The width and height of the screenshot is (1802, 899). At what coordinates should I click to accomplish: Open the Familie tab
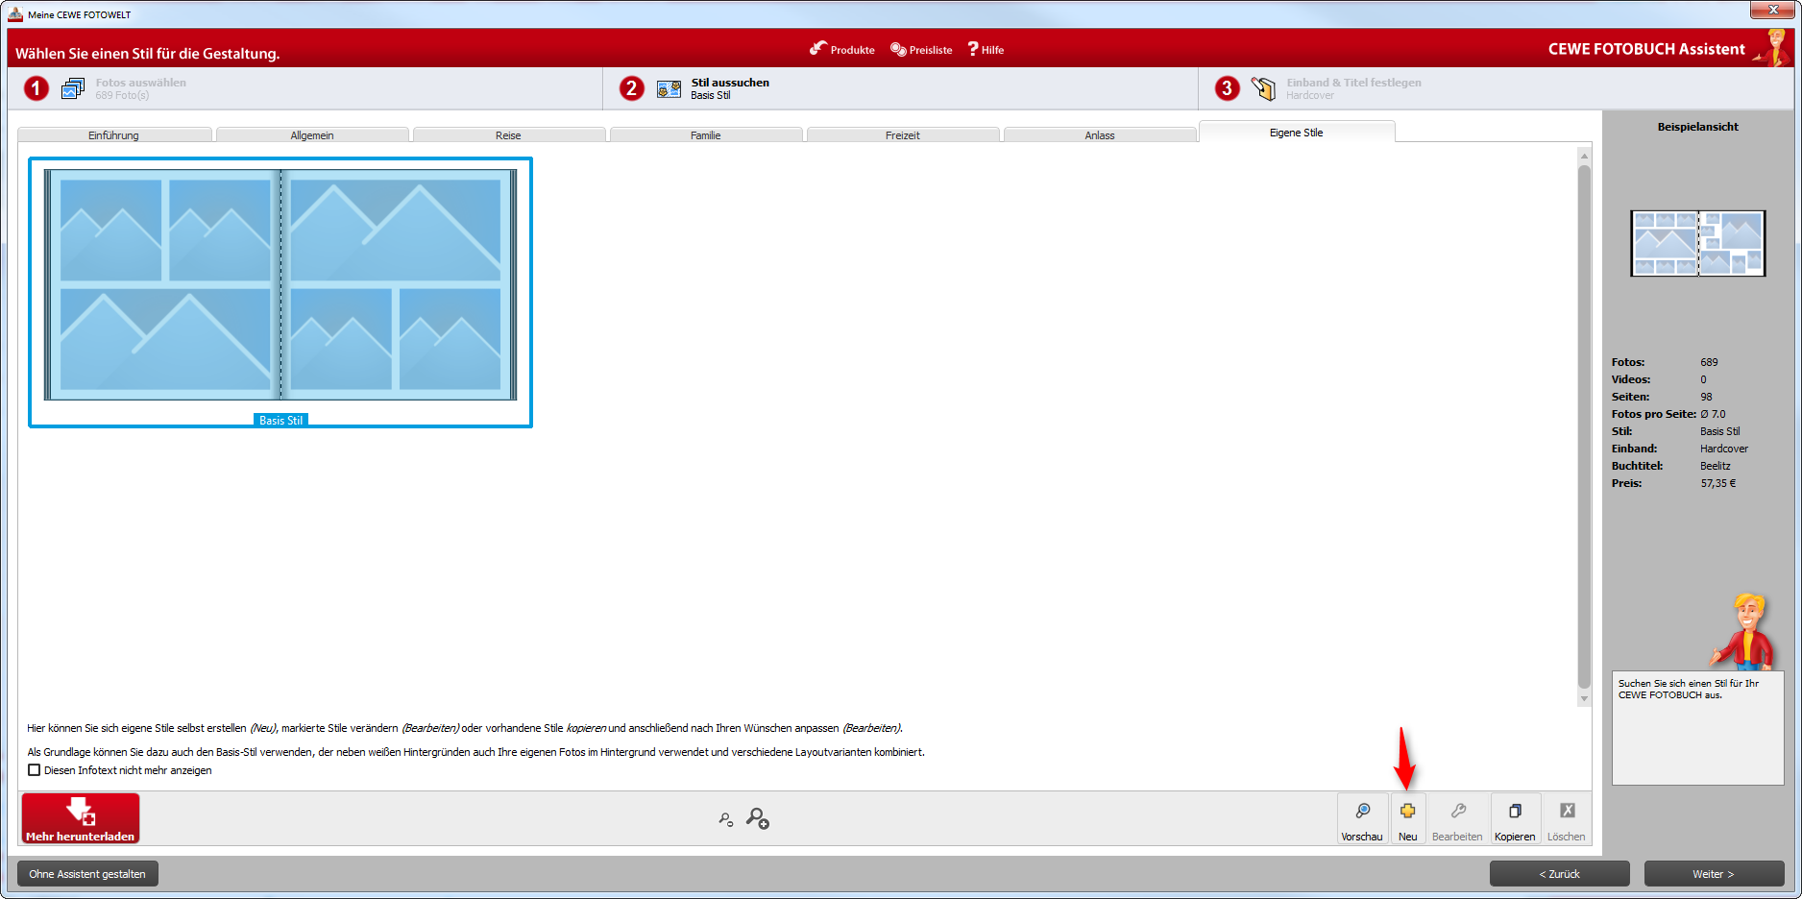[706, 135]
